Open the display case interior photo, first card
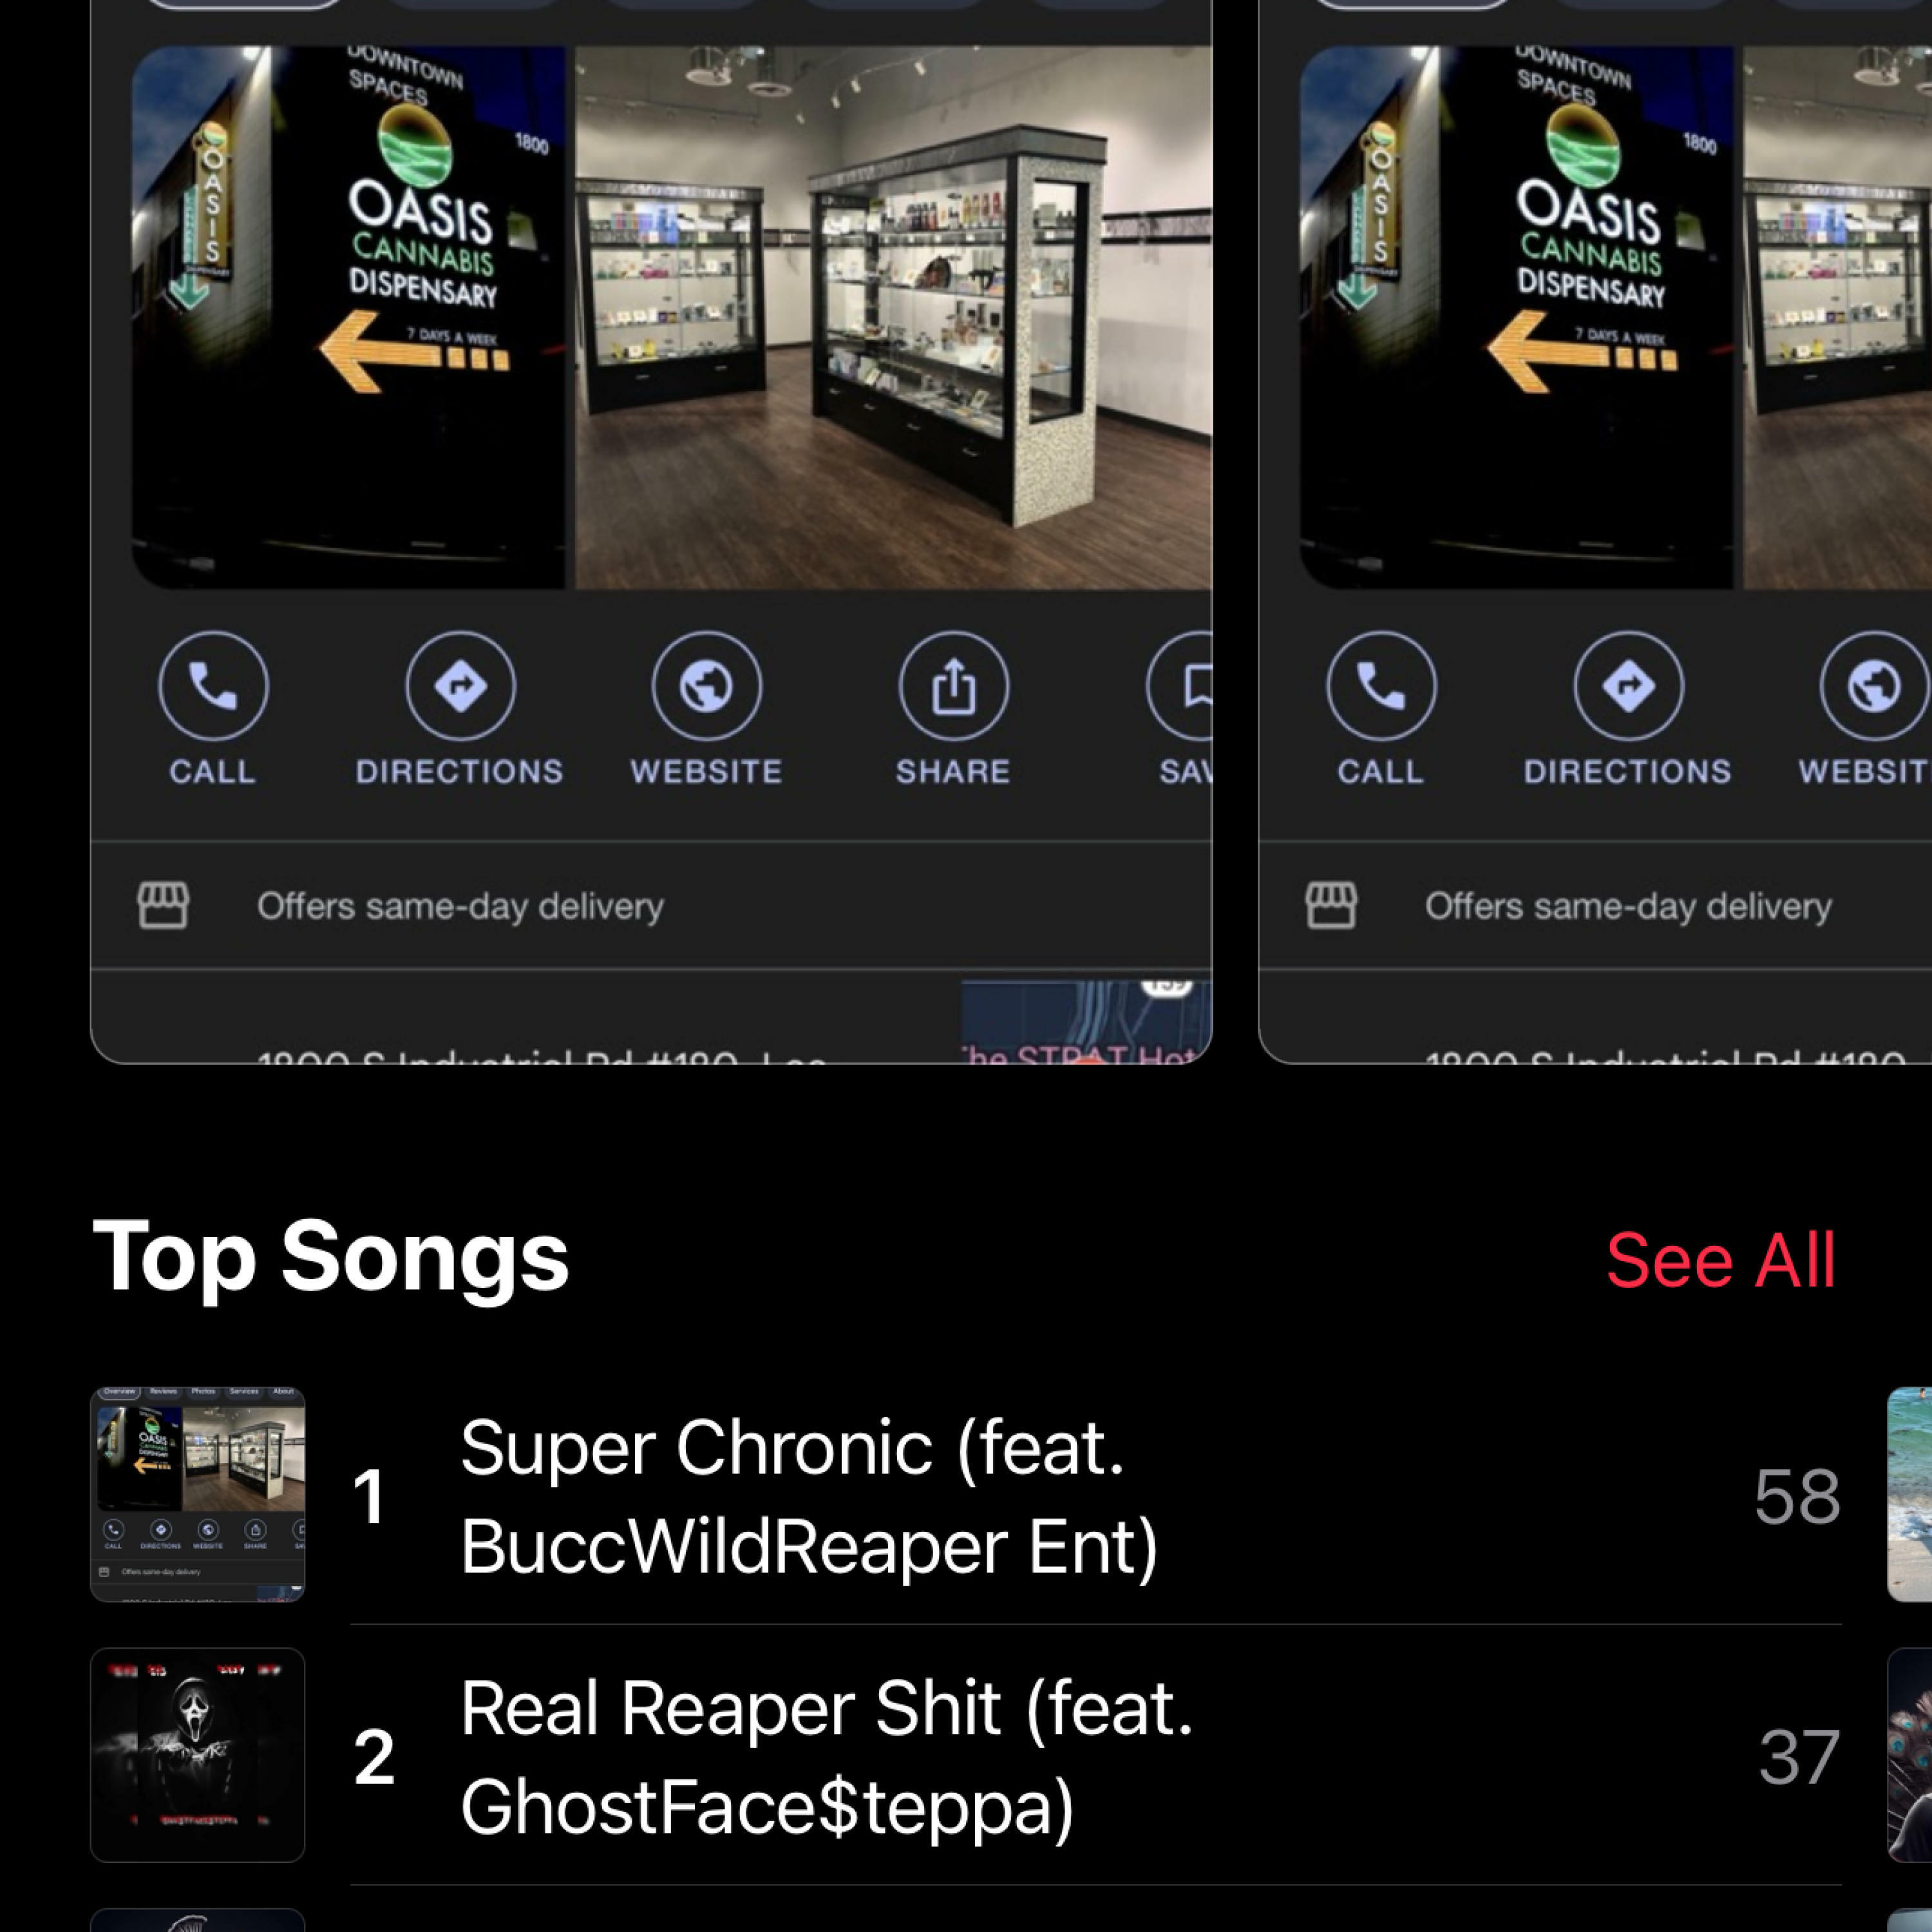The width and height of the screenshot is (1932, 1932). (x=893, y=317)
